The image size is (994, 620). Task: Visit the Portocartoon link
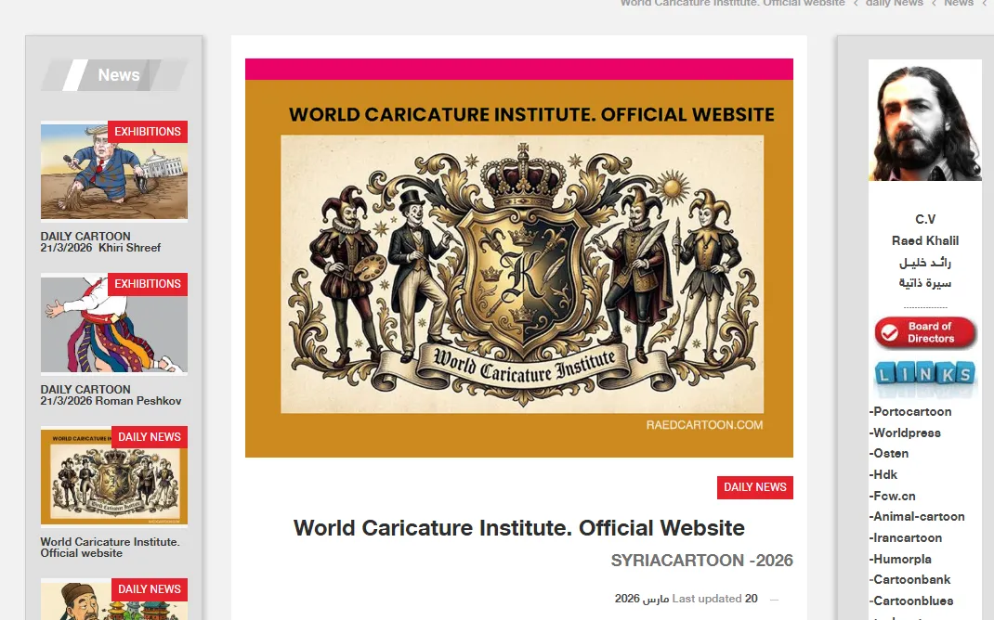pos(910,412)
